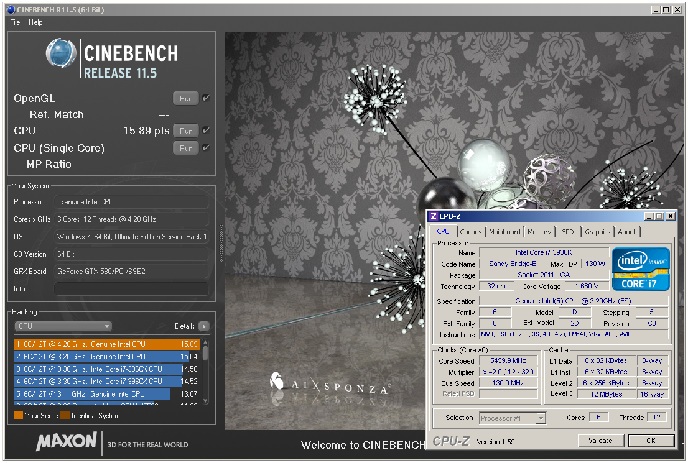Image resolution: width=688 pixels, height=463 pixels.
Task: Expand the Details panel arrow
Action: [x=203, y=326]
